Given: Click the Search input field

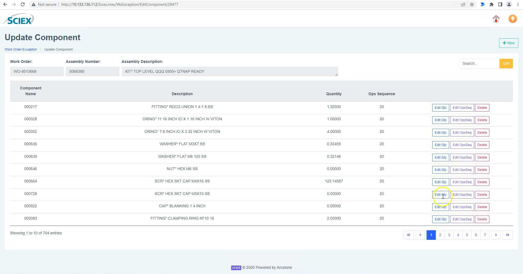Looking at the screenshot, I should (x=479, y=63).
